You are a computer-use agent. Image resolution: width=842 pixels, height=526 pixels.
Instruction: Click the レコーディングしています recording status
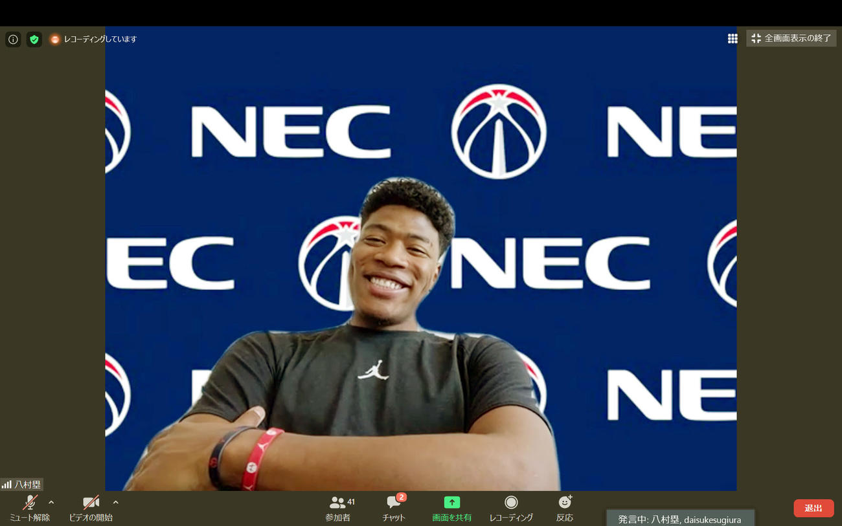[93, 39]
